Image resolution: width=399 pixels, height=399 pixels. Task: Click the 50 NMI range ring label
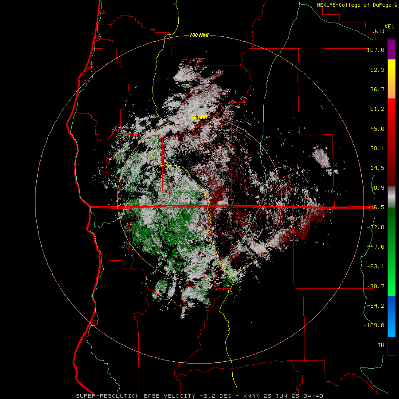click(x=199, y=117)
